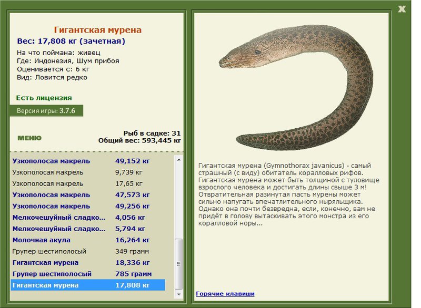The width and height of the screenshot is (421, 308).
Task: Select Молочная акула 16,264 кг entry
Action: tap(88, 240)
